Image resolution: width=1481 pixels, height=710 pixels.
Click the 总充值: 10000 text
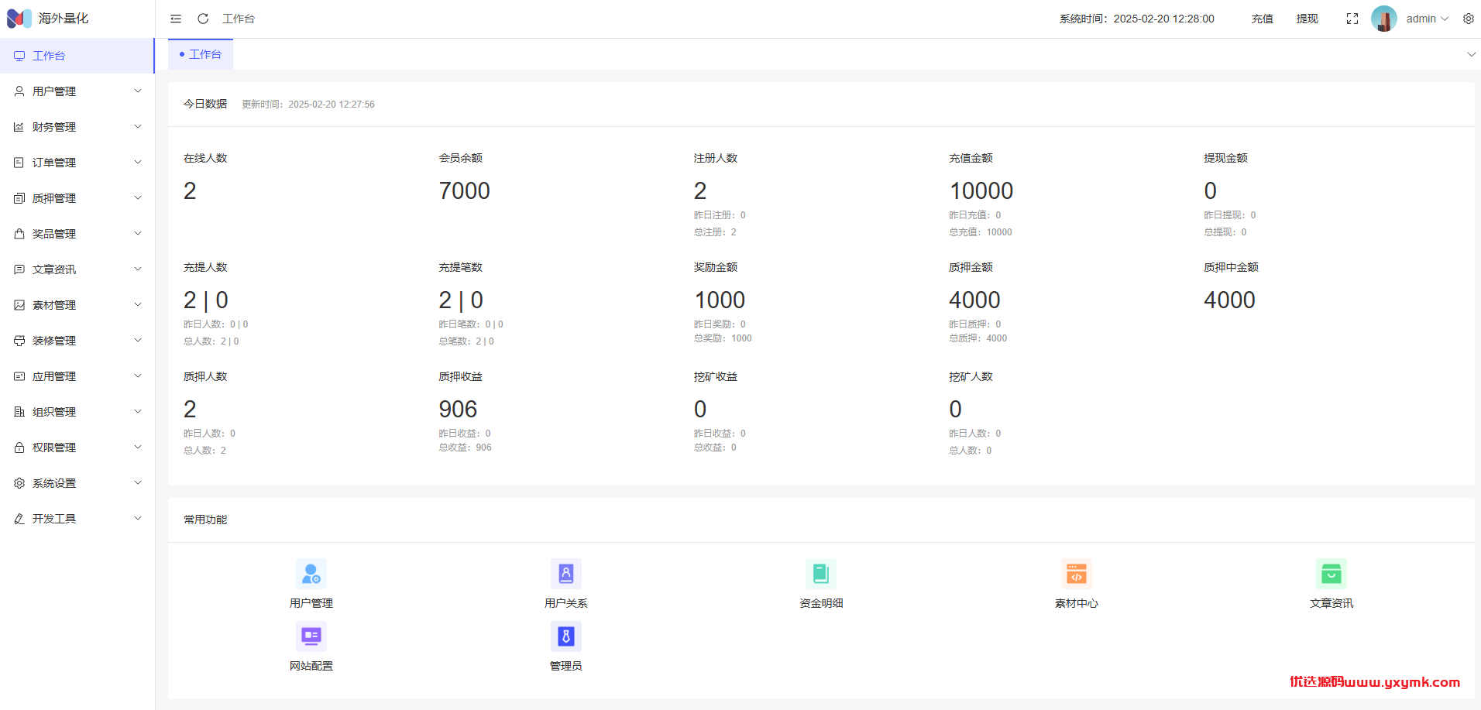click(981, 232)
